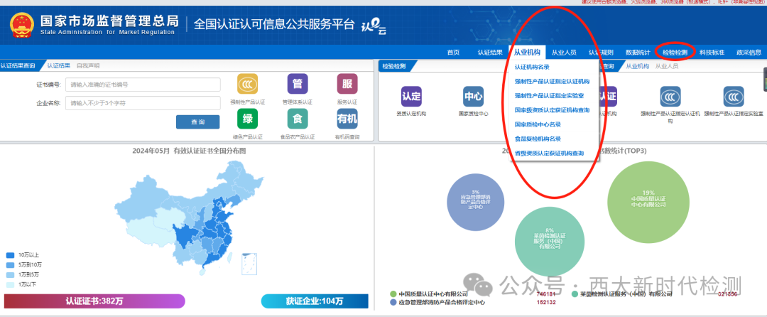The width and height of the screenshot is (767, 317).
Task: Select the 认证结果查询 panel tab
Action: coord(18,65)
